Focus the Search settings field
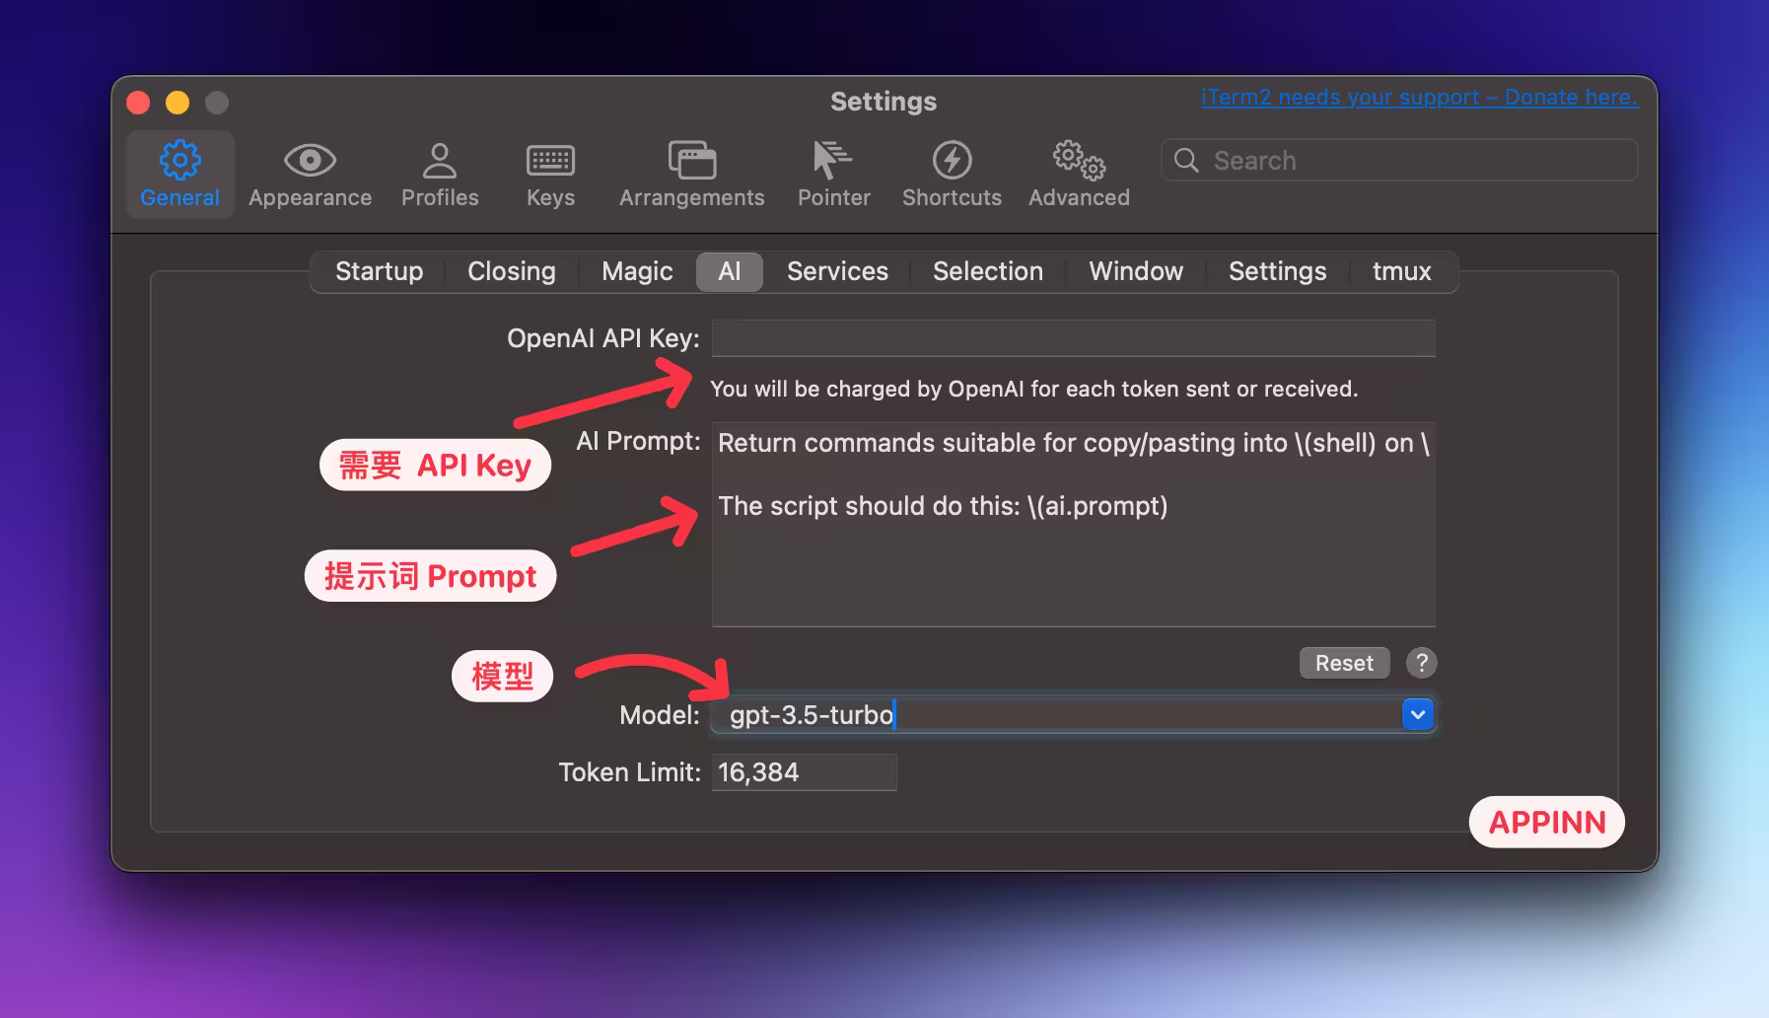1769x1018 pixels. coord(1399,161)
